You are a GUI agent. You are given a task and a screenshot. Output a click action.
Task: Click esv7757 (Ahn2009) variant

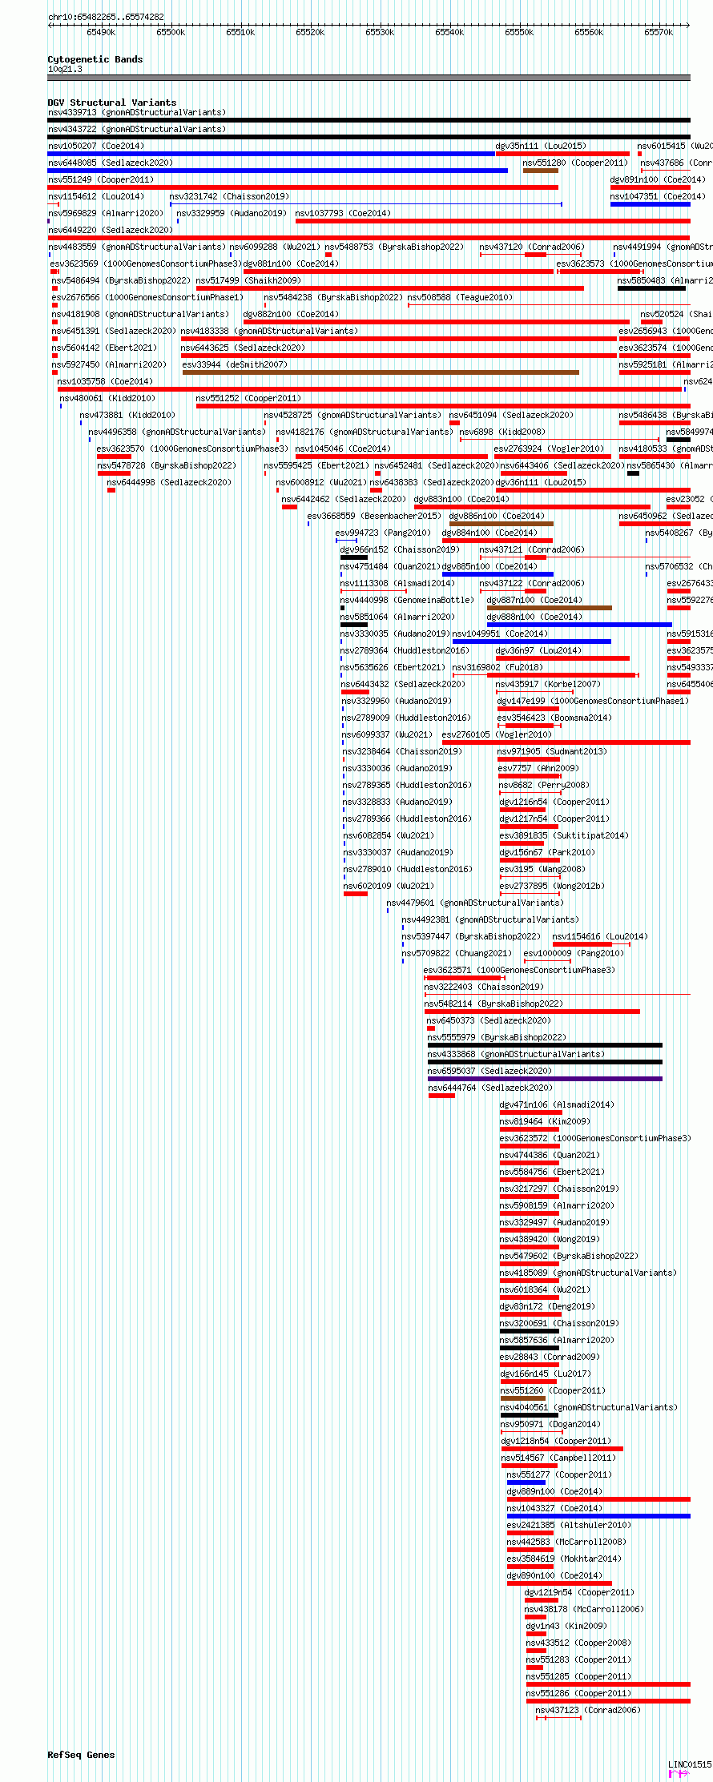[538, 768]
